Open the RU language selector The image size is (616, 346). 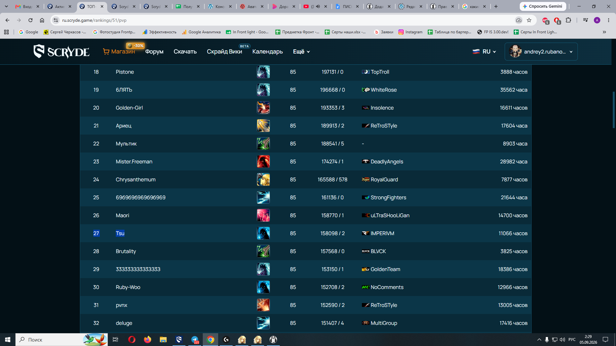tap(484, 52)
